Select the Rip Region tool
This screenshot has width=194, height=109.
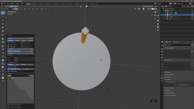3,81
